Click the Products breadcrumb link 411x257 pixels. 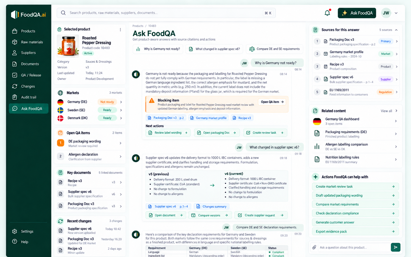tap(138, 26)
